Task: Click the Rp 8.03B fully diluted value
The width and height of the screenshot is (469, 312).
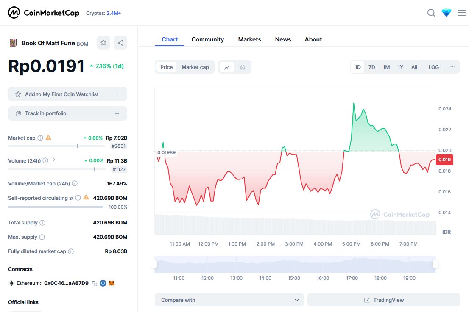Action: (116, 251)
